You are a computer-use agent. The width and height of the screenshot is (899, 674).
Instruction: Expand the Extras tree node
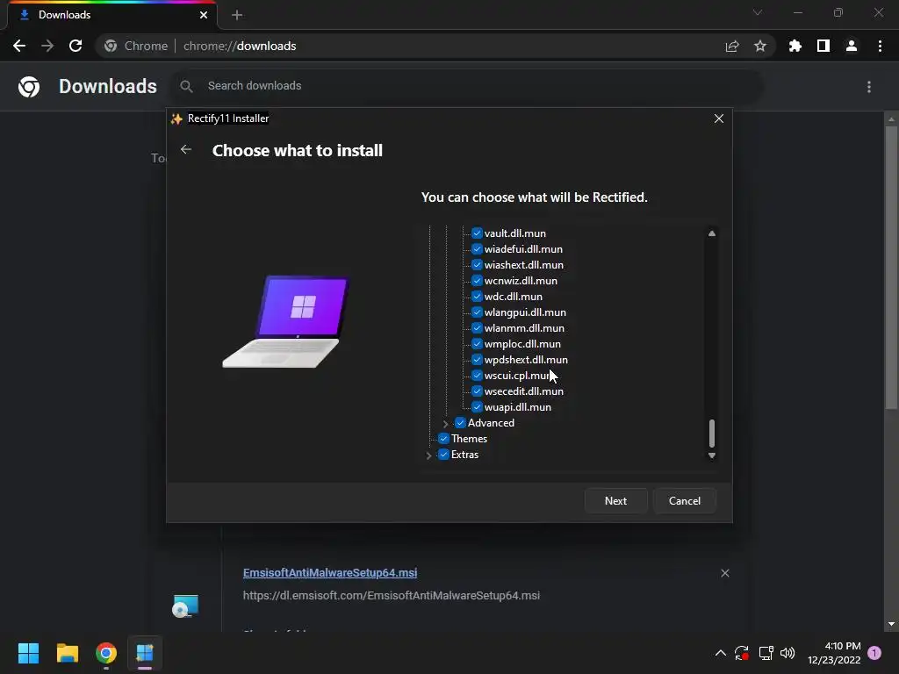[428, 455]
